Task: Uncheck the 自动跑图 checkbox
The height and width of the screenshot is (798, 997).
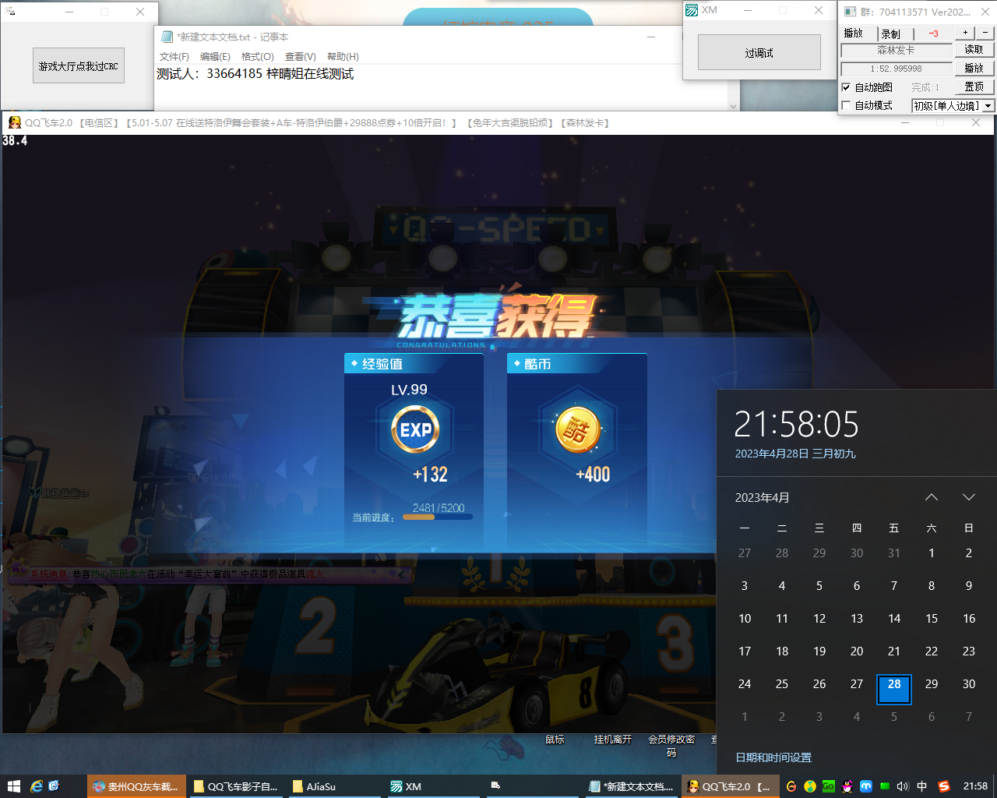Action: click(847, 87)
